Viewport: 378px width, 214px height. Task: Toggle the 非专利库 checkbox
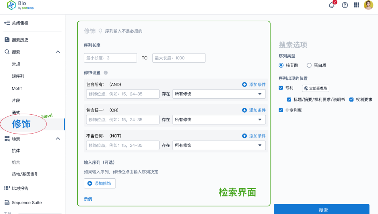click(x=281, y=110)
